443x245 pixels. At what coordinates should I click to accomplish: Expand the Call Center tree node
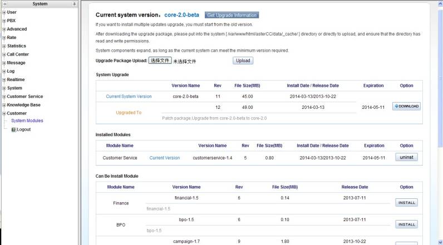[4, 54]
